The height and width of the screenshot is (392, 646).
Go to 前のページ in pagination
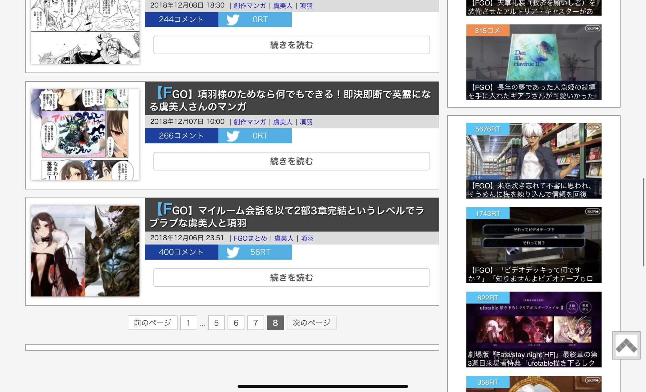tap(152, 323)
